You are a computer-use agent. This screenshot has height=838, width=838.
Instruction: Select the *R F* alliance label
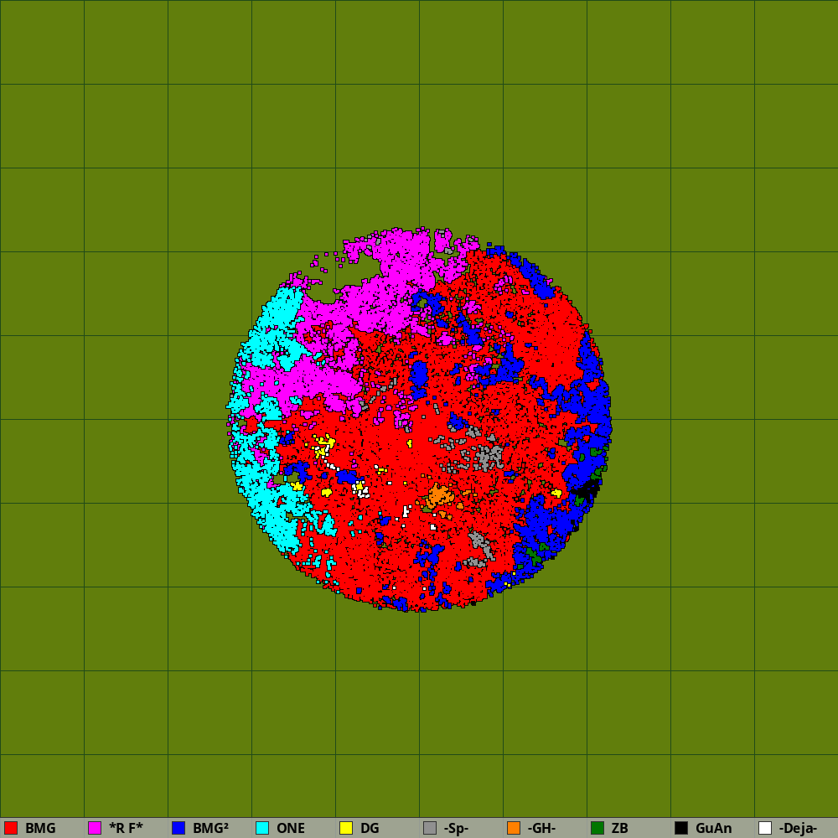(x=127, y=828)
